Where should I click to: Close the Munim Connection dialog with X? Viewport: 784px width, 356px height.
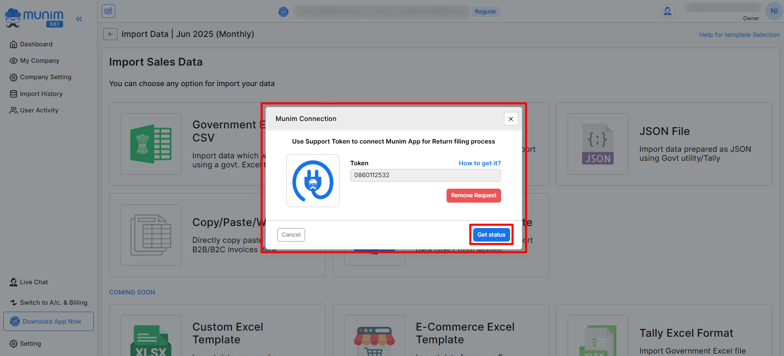pyautogui.click(x=511, y=119)
